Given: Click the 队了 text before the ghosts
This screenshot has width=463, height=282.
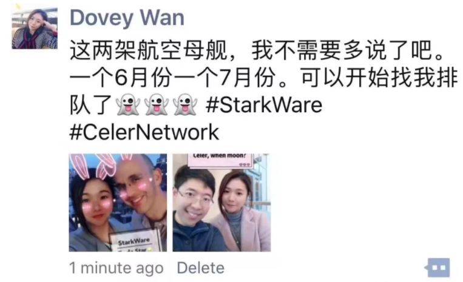Looking at the screenshot, I should tap(90, 105).
